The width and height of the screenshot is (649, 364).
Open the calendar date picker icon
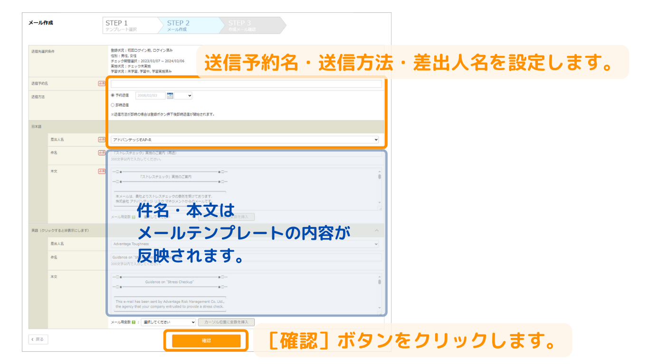[x=170, y=96]
